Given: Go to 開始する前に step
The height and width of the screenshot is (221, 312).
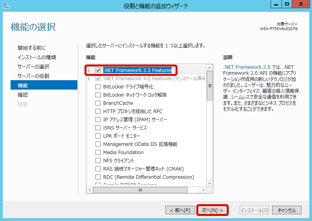Looking at the screenshot, I should click(x=32, y=48).
